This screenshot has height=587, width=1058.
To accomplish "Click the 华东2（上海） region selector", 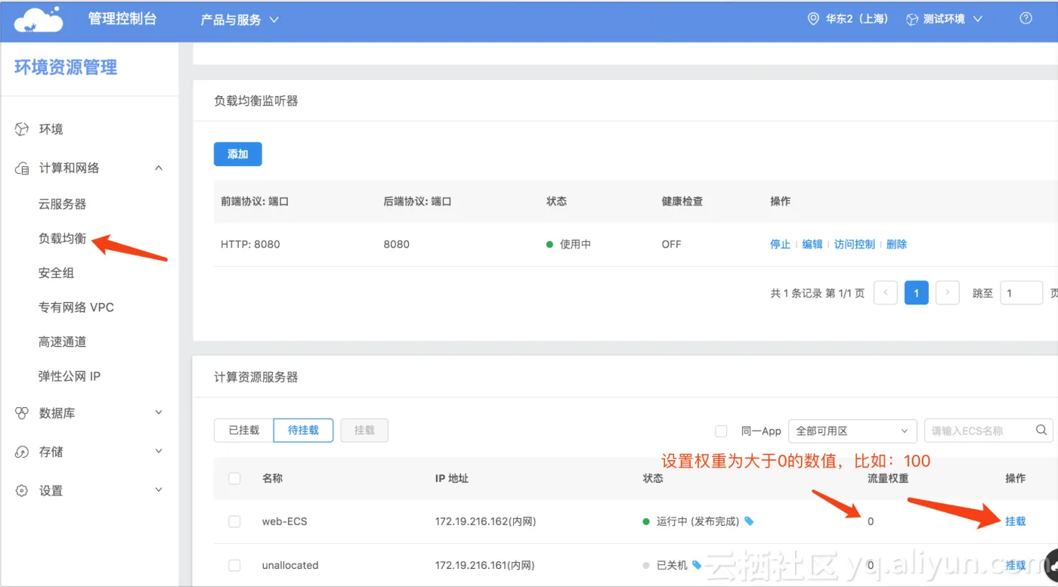I will pos(848,19).
